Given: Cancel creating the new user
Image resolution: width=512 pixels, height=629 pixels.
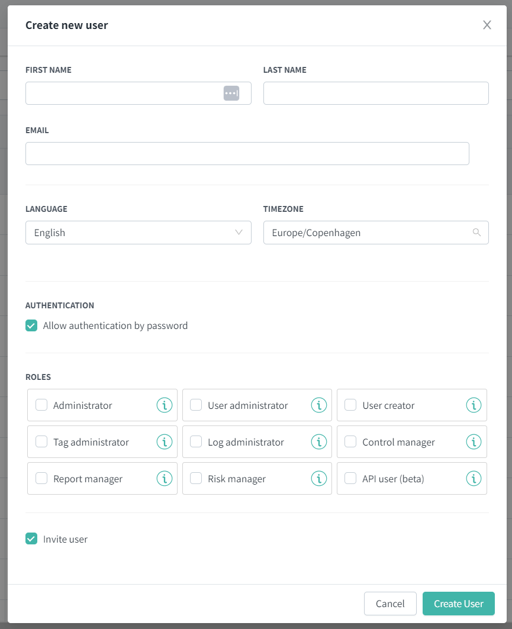Looking at the screenshot, I should 390,604.
